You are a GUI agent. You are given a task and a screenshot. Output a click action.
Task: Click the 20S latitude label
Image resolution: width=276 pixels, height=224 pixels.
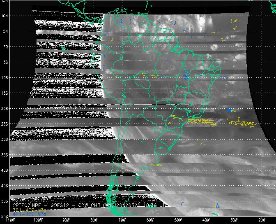point(5,109)
